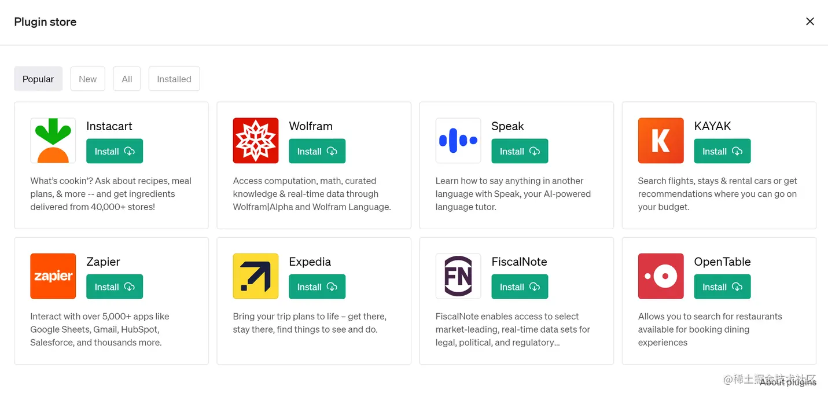
Task: Click the orange KAYAK K logo
Action: (x=661, y=141)
